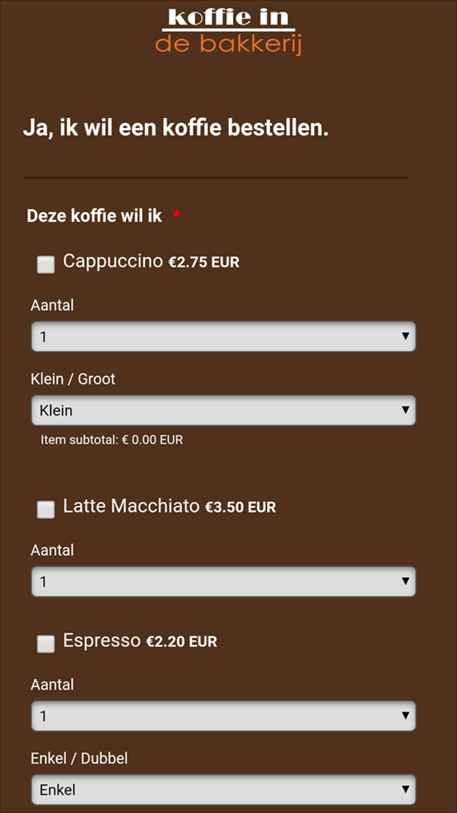
Task: Click the Deze koffie wil ik heading
Action: pyautogui.click(x=93, y=215)
